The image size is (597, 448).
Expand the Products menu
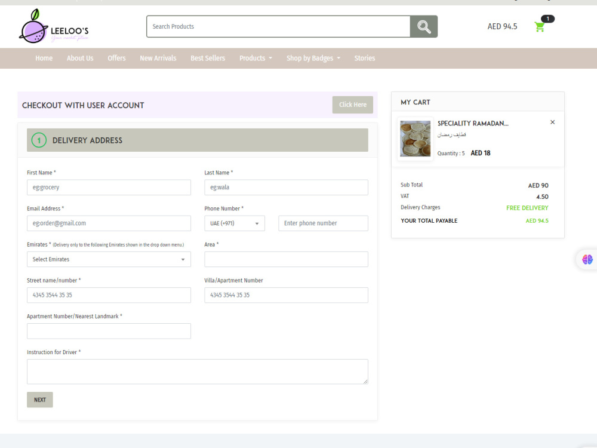(256, 59)
